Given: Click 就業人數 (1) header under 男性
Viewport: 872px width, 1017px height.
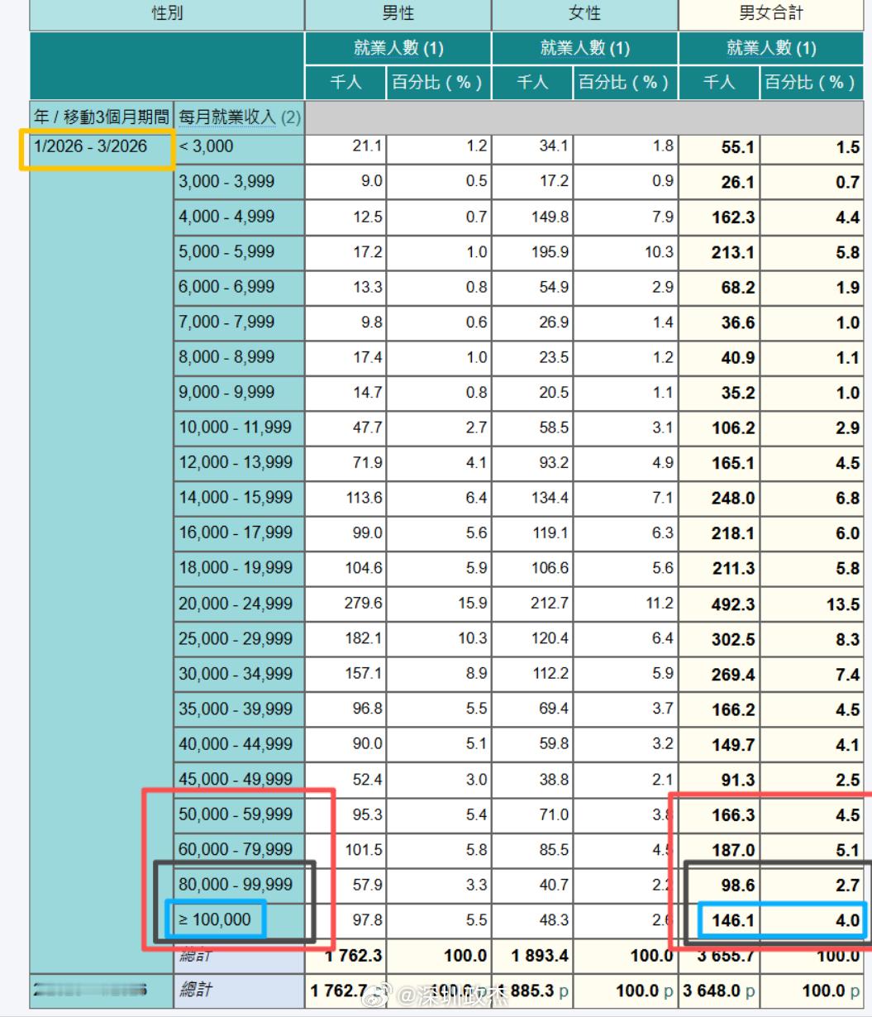Looking at the screenshot, I should pos(398,48).
